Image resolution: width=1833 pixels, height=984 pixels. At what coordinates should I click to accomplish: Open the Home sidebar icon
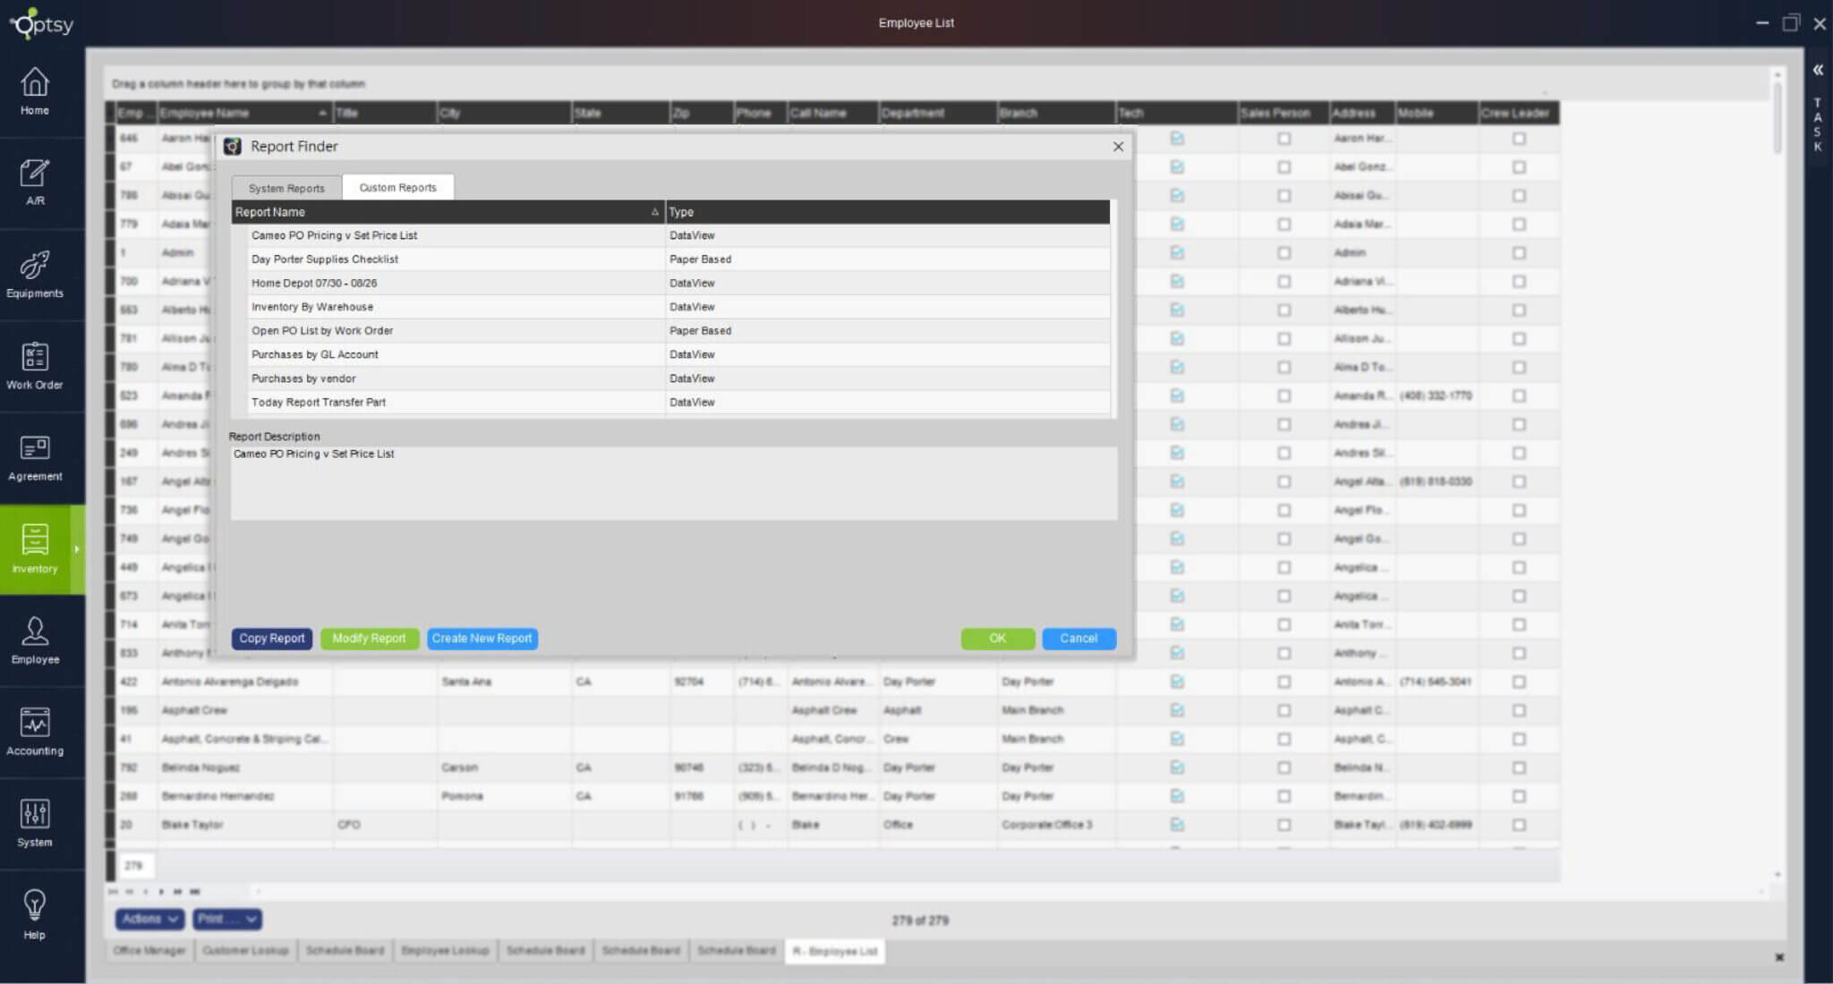point(35,91)
